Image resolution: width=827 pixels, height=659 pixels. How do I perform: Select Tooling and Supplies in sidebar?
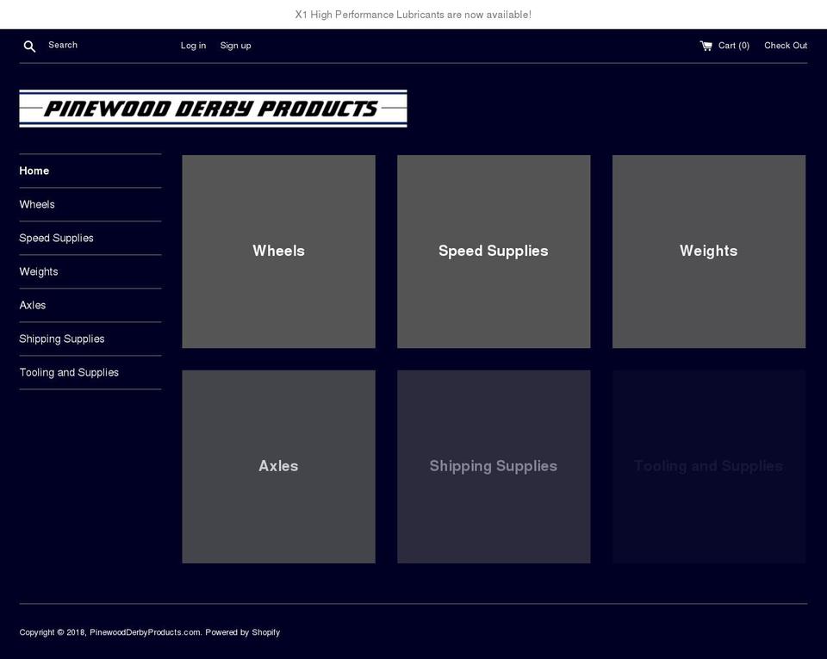pyautogui.click(x=69, y=373)
